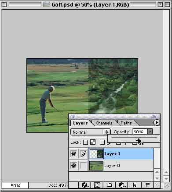The width and height of the screenshot is (172, 192).
Task: Click the Golf.psd window collapse box
Action: click(x=167, y=4)
